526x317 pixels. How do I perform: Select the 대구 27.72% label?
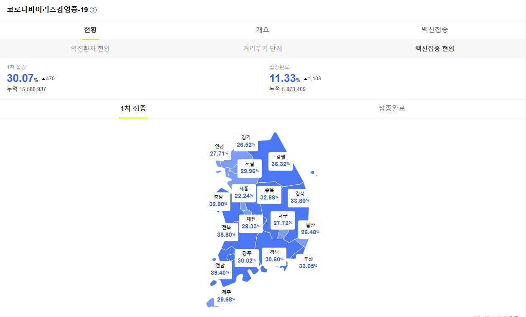tap(283, 220)
